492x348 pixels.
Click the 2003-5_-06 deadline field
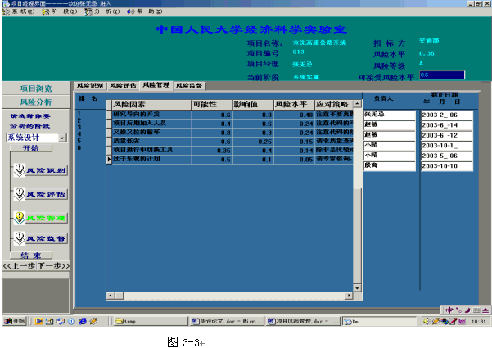point(447,156)
